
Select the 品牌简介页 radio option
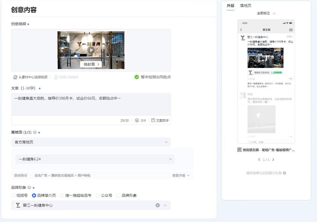pos(34,195)
